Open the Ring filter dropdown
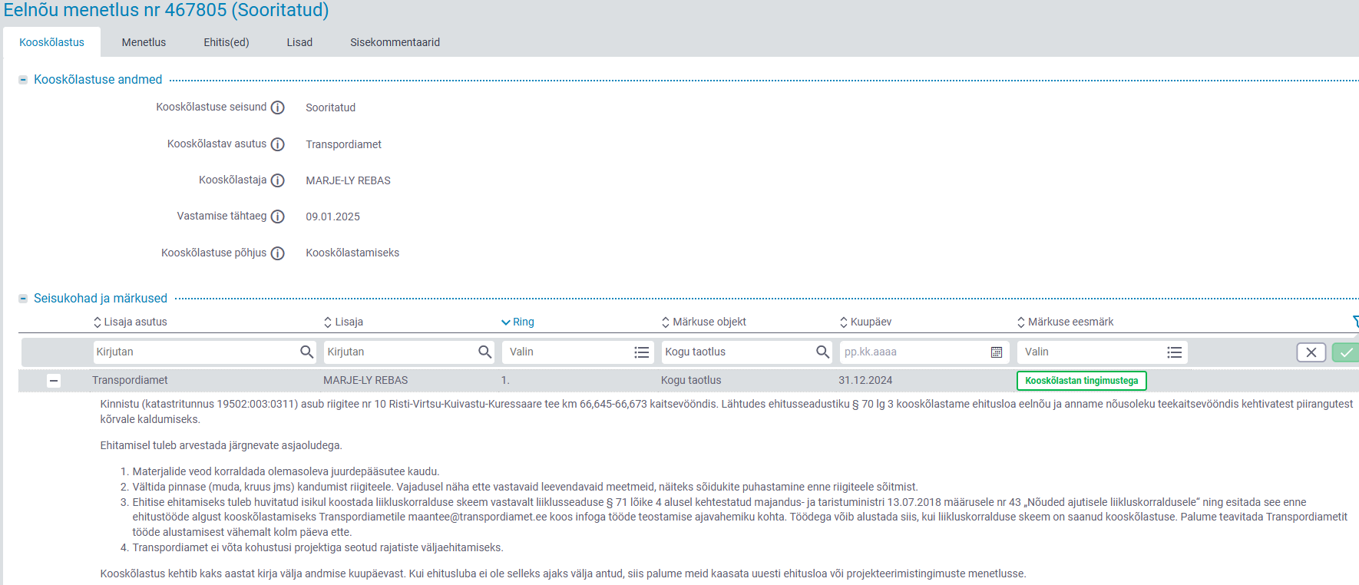1359x585 pixels. [578, 352]
